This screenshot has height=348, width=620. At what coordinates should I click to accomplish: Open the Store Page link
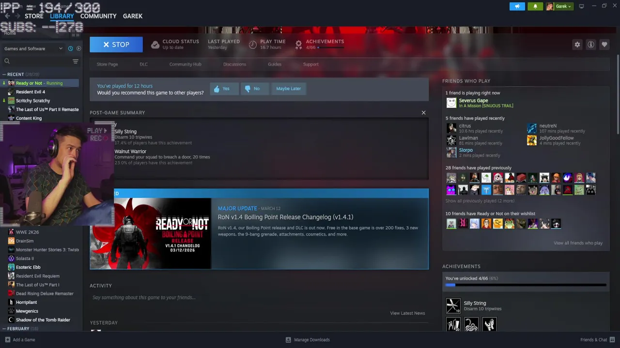tap(107, 64)
